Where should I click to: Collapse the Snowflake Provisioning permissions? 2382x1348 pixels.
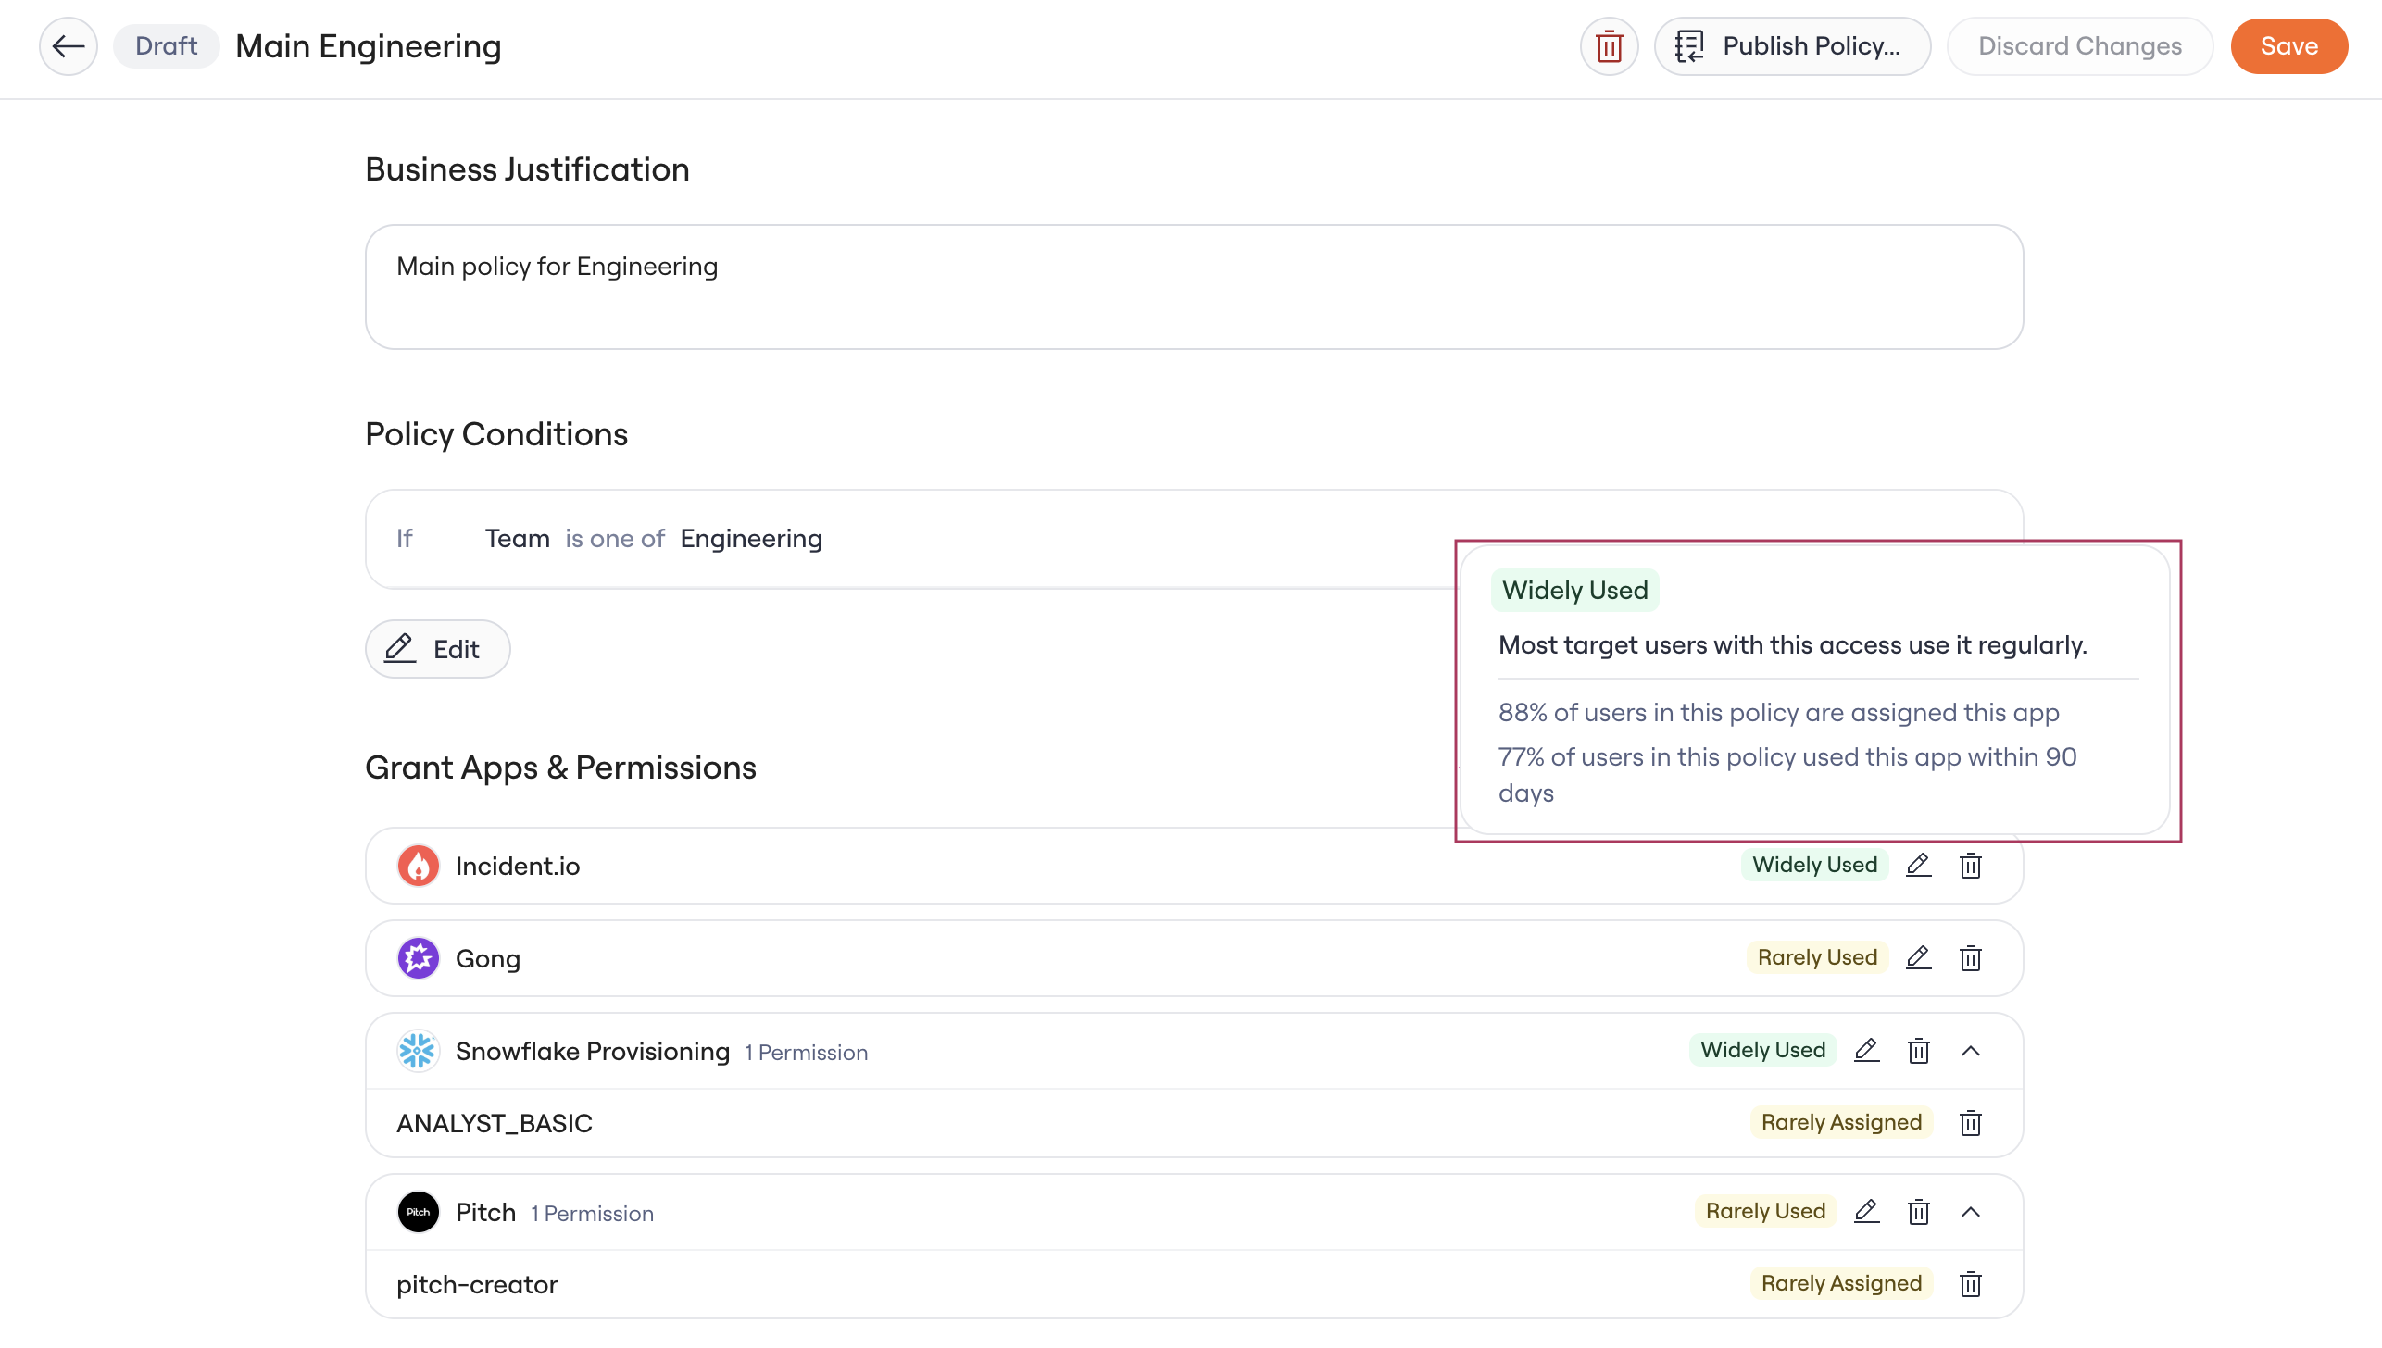(x=1971, y=1051)
